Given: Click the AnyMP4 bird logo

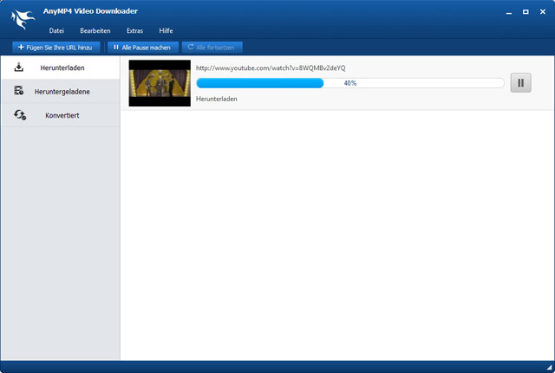Looking at the screenshot, I should point(23,18).
